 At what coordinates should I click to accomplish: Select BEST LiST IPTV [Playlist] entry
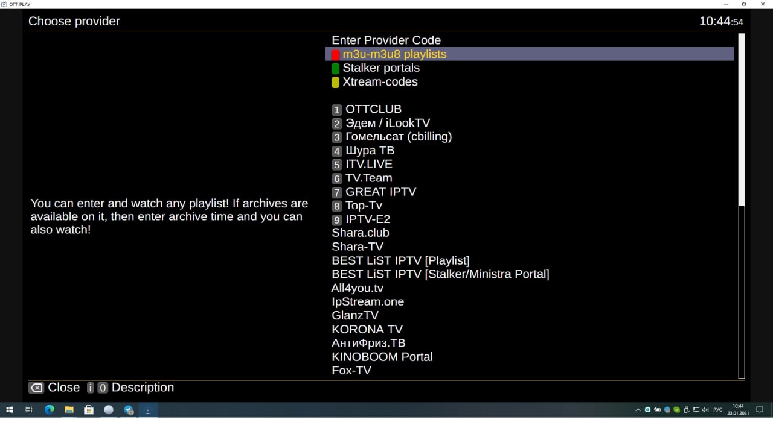[x=400, y=260]
